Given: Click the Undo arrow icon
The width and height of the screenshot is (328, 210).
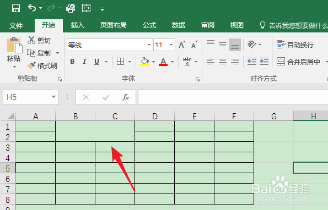Looking at the screenshot, I should coord(32,8).
